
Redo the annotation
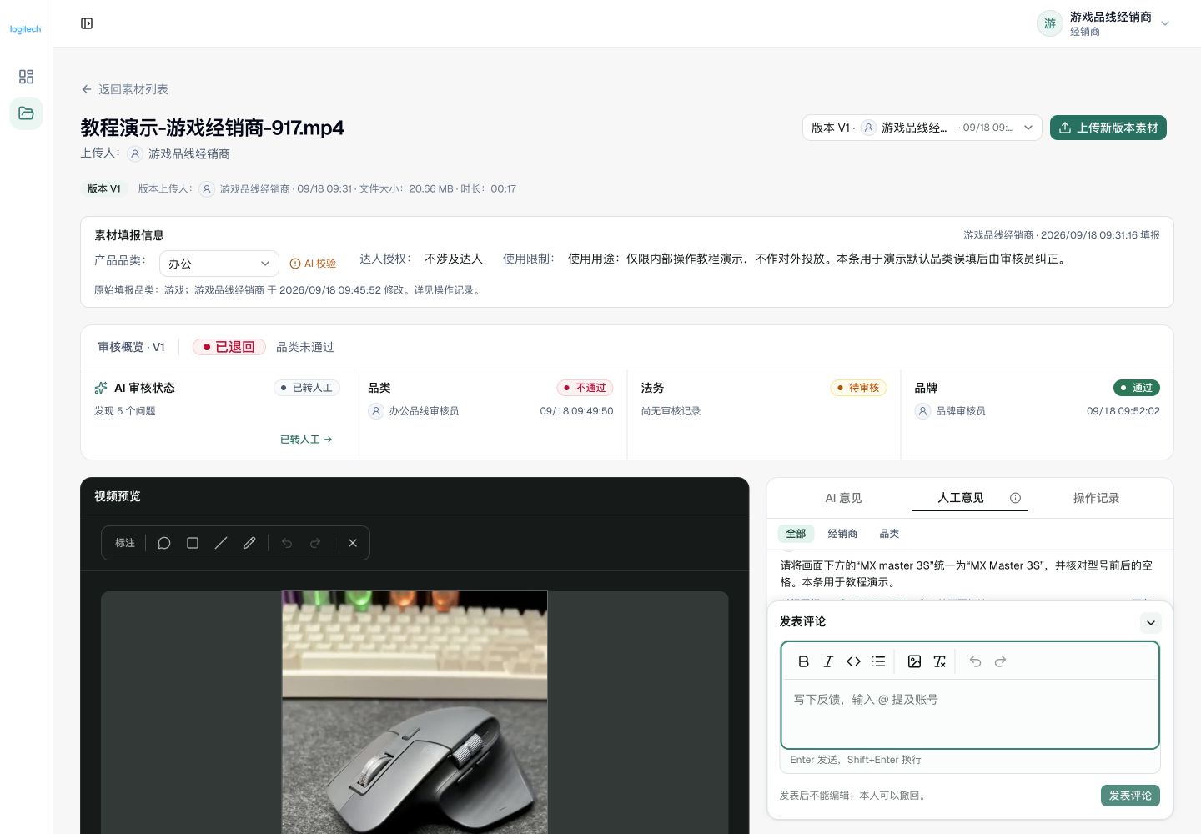tap(315, 543)
